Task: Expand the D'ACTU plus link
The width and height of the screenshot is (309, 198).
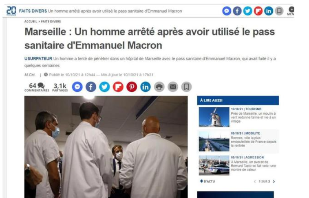Action: point(207,181)
